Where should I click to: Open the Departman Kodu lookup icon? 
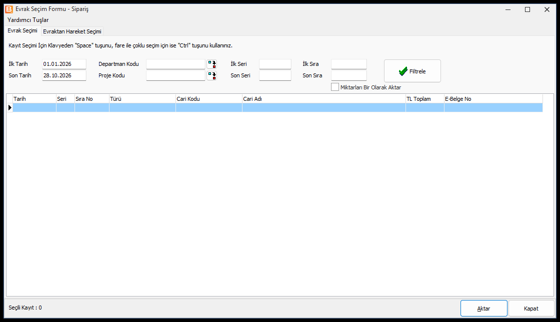[212, 64]
